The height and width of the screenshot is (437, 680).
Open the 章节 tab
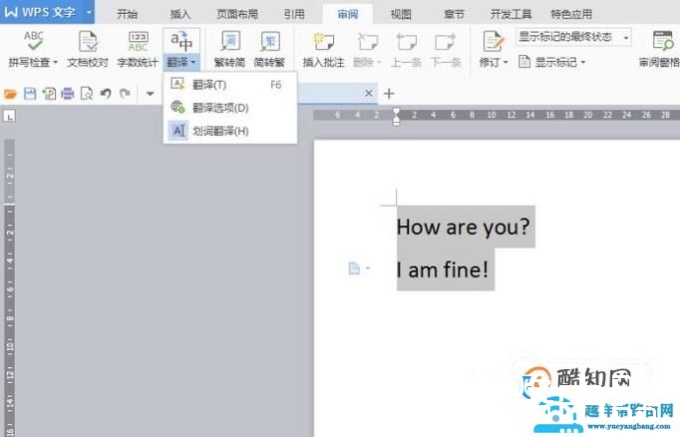454,14
